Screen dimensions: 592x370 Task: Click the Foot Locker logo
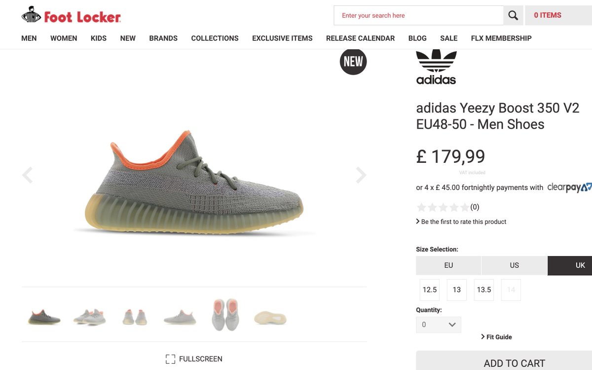[71, 15]
